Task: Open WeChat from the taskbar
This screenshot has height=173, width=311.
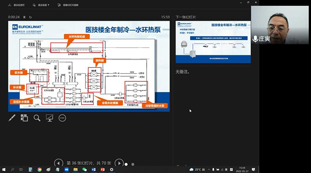Action: click(84, 169)
